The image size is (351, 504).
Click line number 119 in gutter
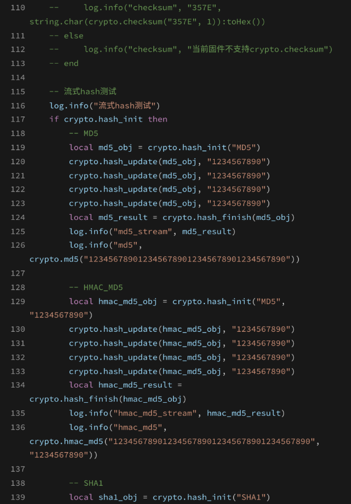click(18, 148)
